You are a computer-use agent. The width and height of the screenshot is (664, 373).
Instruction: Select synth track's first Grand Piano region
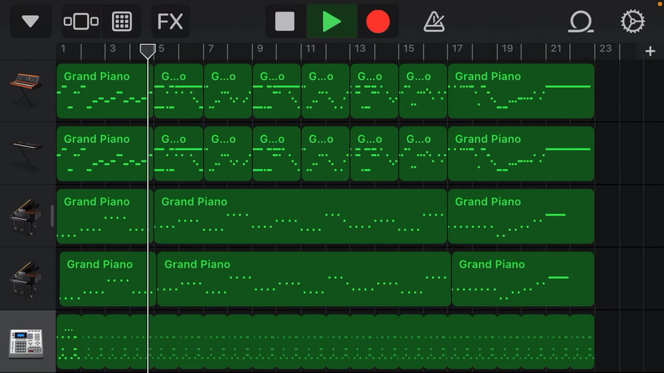[104, 91]
